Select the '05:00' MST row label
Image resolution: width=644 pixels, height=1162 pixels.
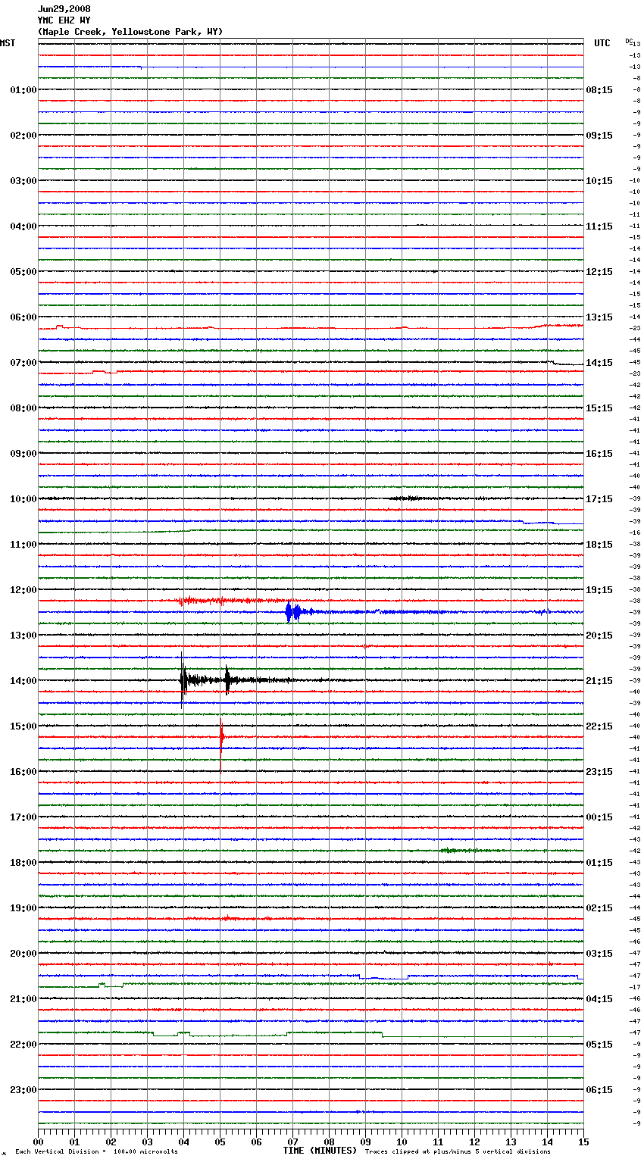23,272
